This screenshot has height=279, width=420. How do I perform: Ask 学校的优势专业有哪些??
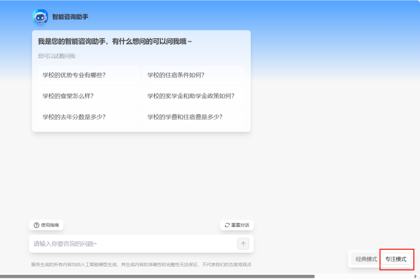click(74, 75)
